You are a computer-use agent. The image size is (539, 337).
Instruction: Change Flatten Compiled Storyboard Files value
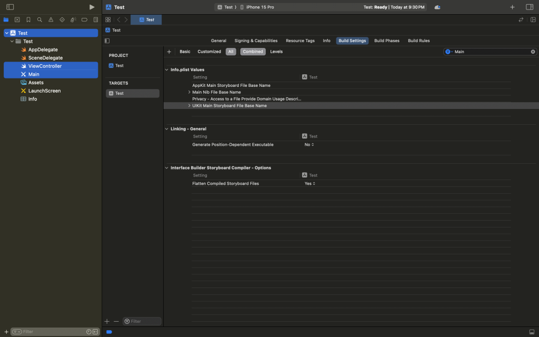(310, 184)
